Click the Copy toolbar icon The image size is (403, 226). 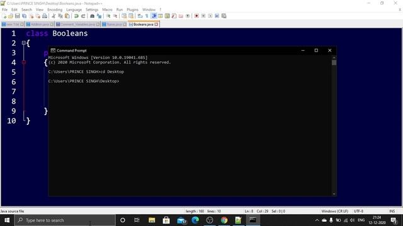pyautogui.click(x=60, y=16)
